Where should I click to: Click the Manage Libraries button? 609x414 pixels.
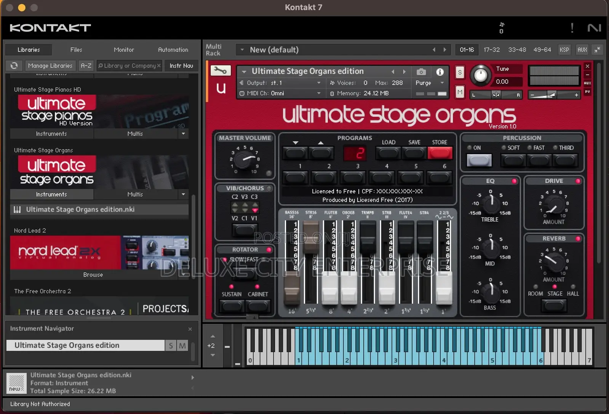[50, 65]
